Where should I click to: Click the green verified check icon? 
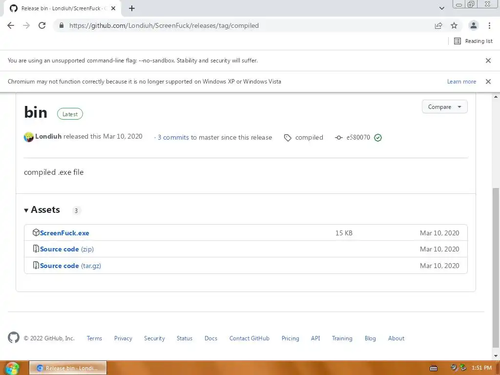coord(378,138)
